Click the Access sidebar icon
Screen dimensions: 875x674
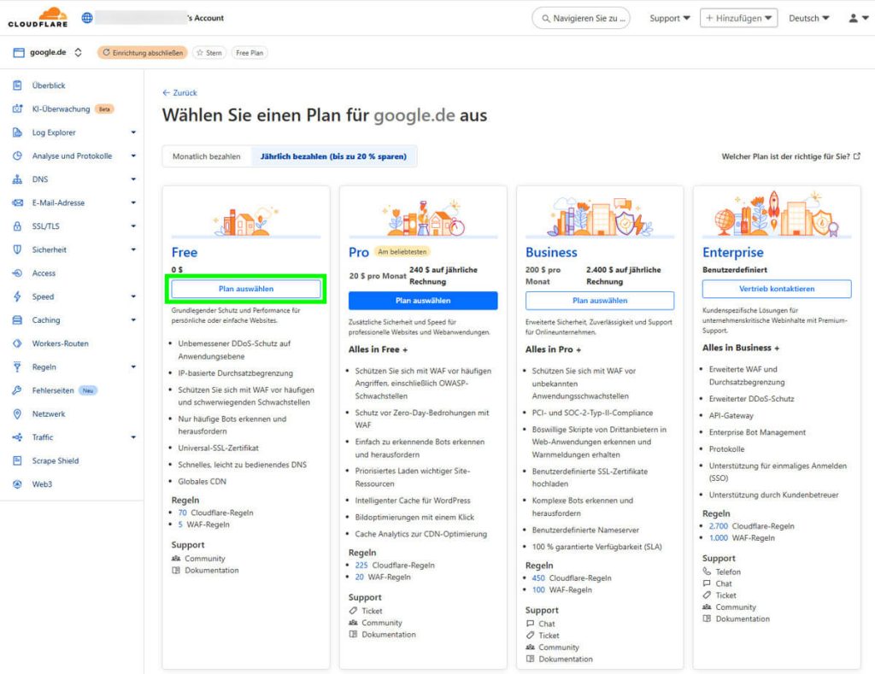pyautogui.click(x=17, y=273)
